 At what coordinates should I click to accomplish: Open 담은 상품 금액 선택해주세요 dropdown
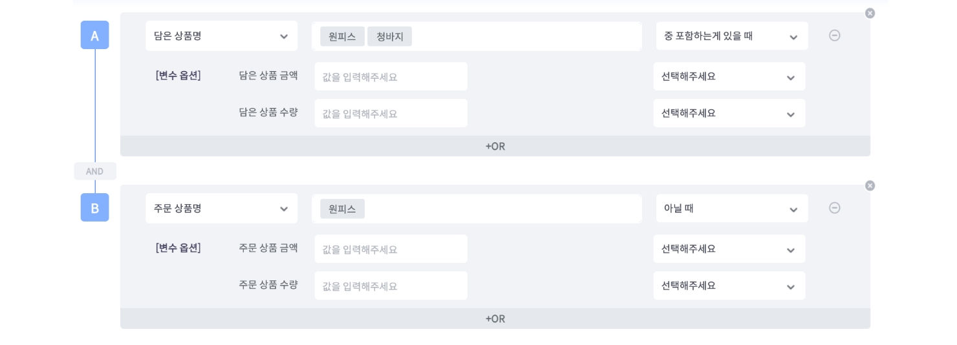point(729,77)
